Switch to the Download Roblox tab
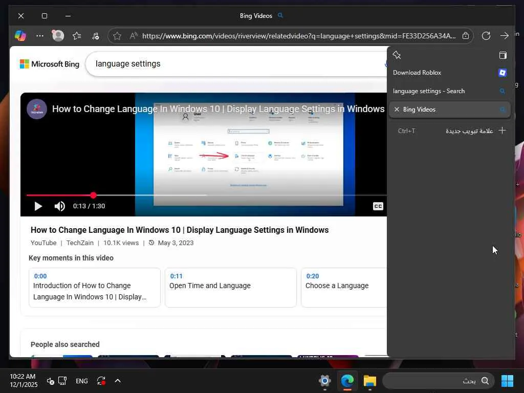The image size is (524, 393). tap(449, 73)
